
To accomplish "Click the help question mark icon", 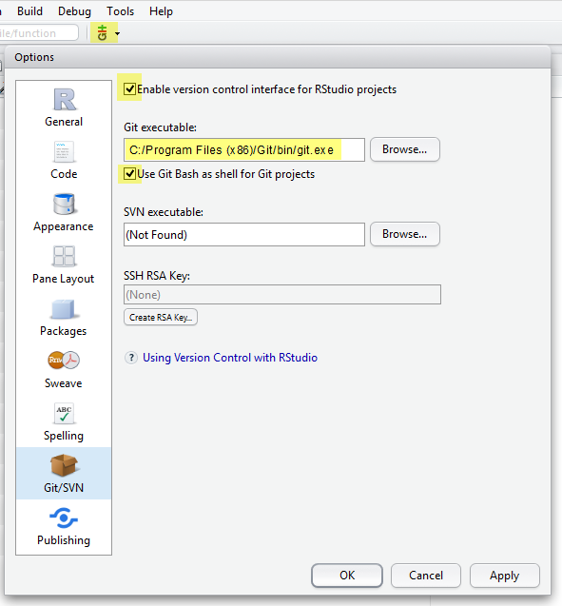I will click(x=131, y=358).
